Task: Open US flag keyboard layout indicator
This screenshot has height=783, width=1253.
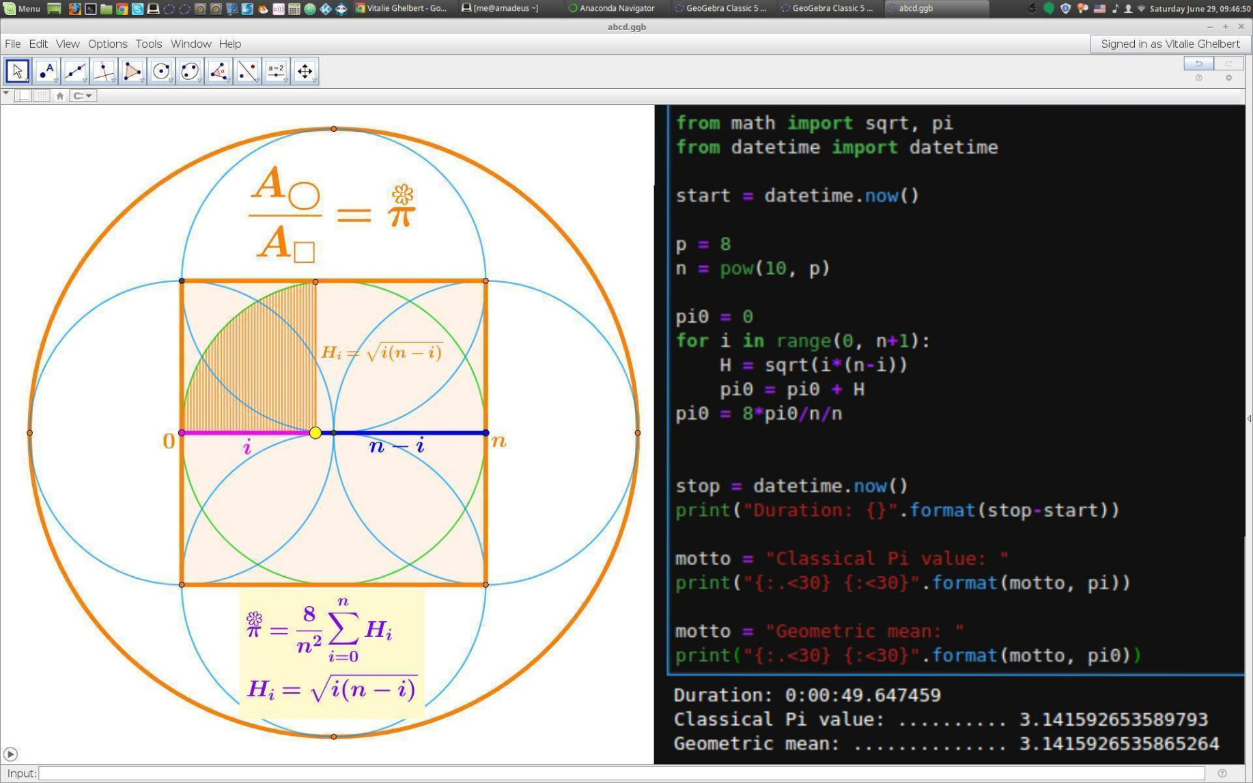Action: (1099, 9)
